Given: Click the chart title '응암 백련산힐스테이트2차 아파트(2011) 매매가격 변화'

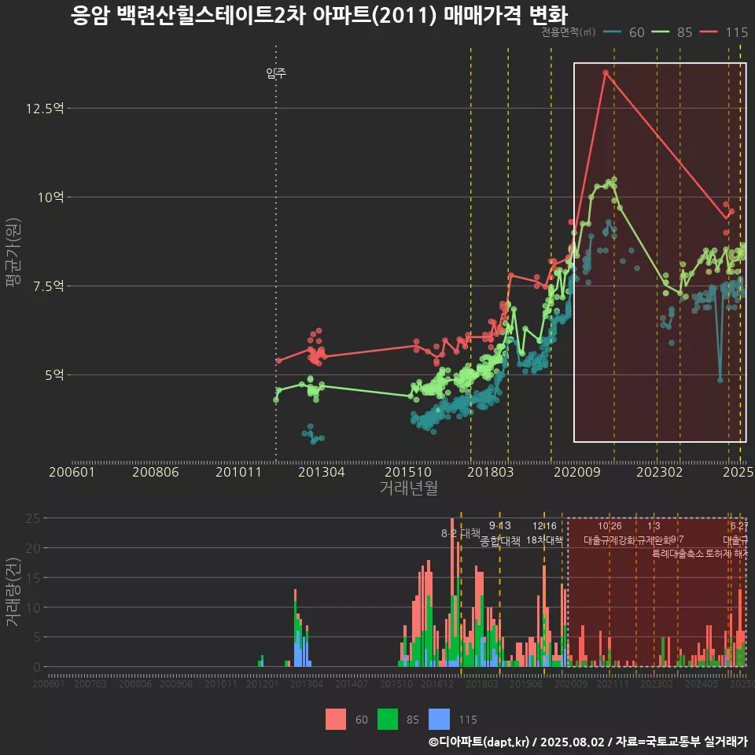Looking at the screenshot, I should click(x=319, y=15).
